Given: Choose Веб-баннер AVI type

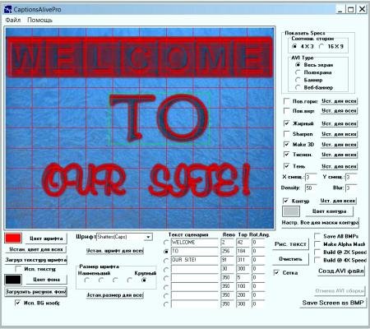Looking at the screenshot, I should (298, 87).
